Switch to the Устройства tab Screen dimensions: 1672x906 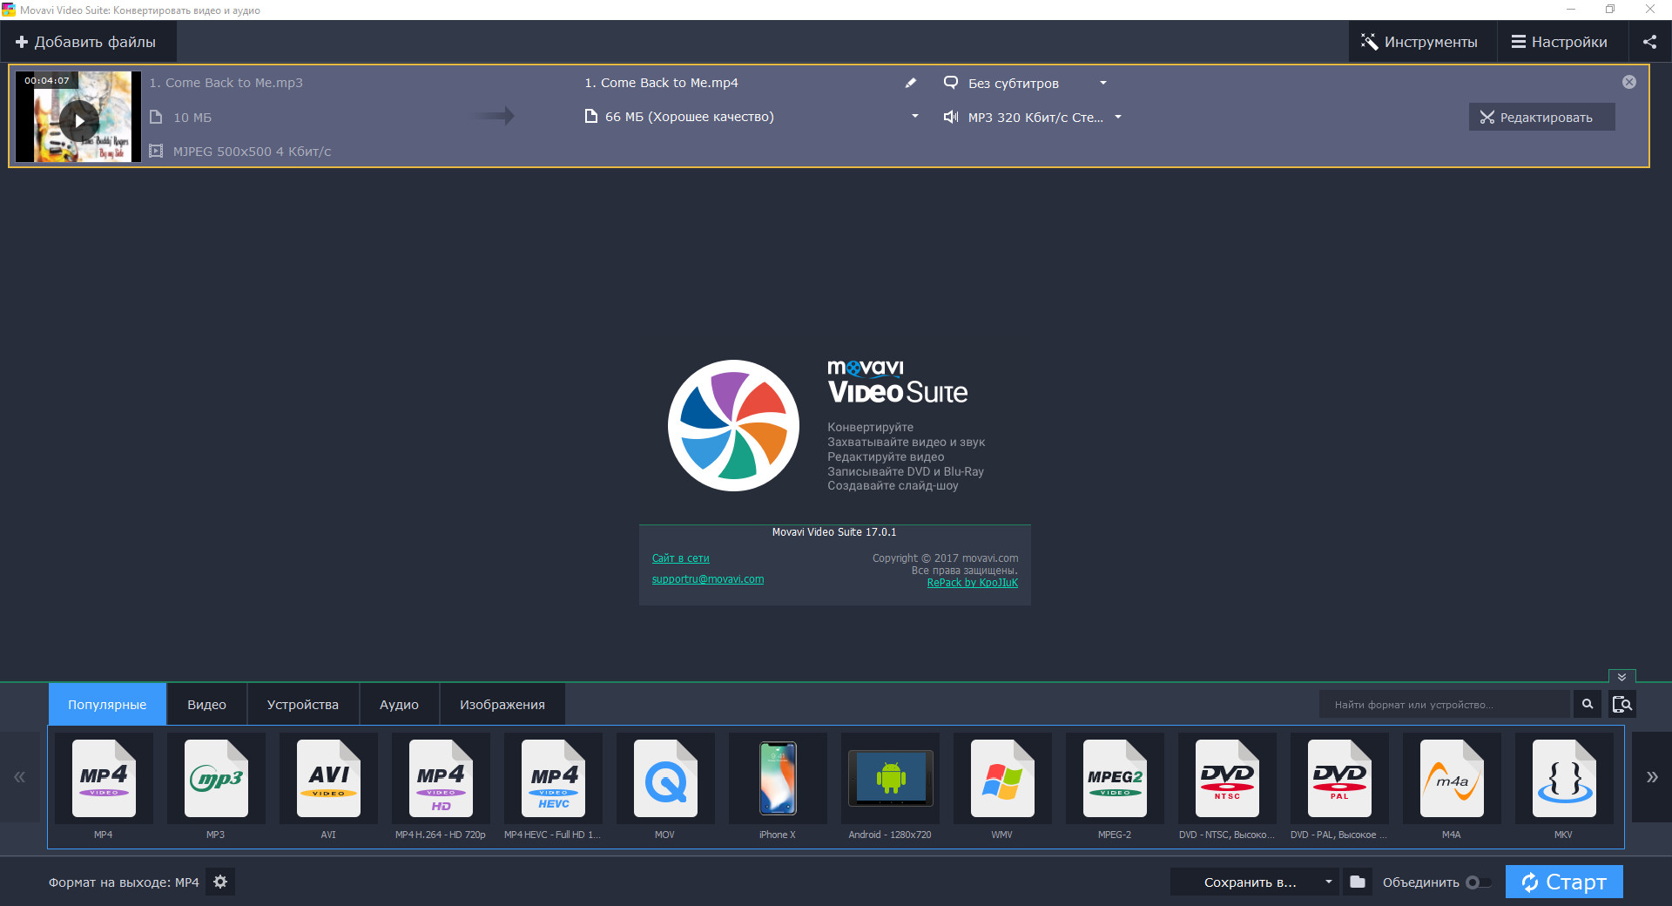303,704
